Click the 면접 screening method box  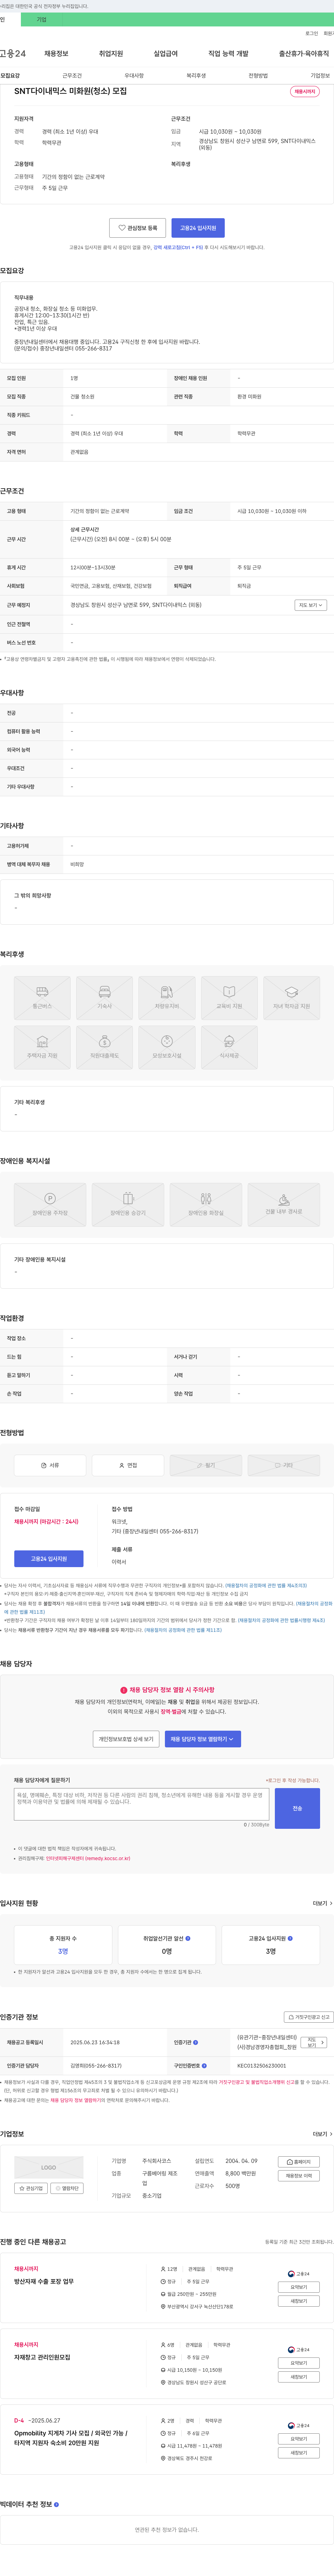pos(128,1465)
